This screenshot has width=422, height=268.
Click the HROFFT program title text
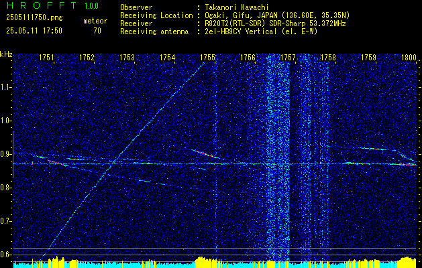42,5
